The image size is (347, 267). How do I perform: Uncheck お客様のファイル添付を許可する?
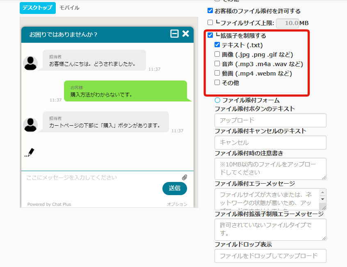click(x=210, y=11)
